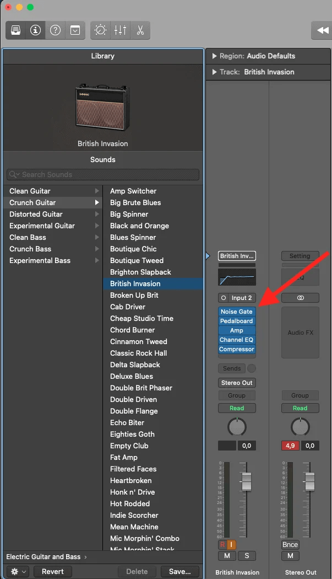This screenshot has height=579, width=332.
Task: Mute the British Invasion channel strip
Action: 226,556
